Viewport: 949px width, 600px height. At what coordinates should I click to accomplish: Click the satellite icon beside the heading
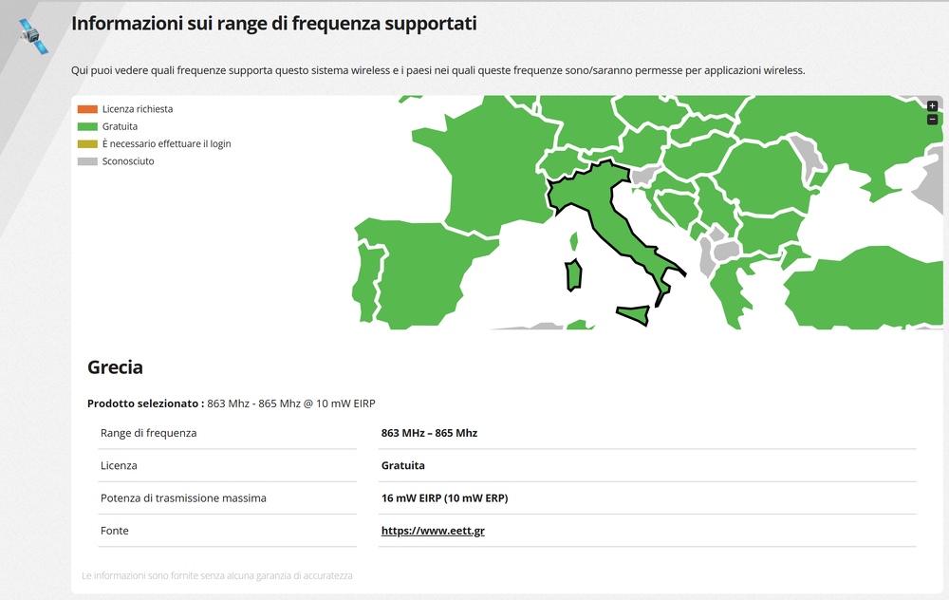point(32,36)
